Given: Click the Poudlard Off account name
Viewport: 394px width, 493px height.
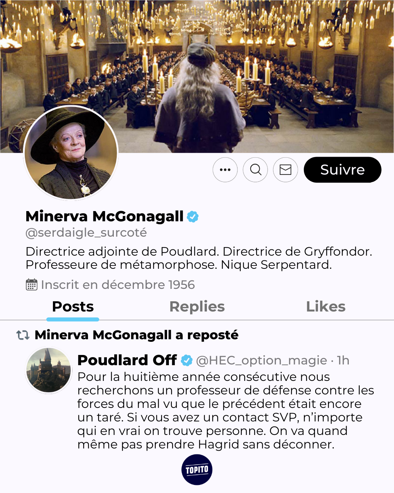Looking at the screenshot, I should tap(127, 360).
